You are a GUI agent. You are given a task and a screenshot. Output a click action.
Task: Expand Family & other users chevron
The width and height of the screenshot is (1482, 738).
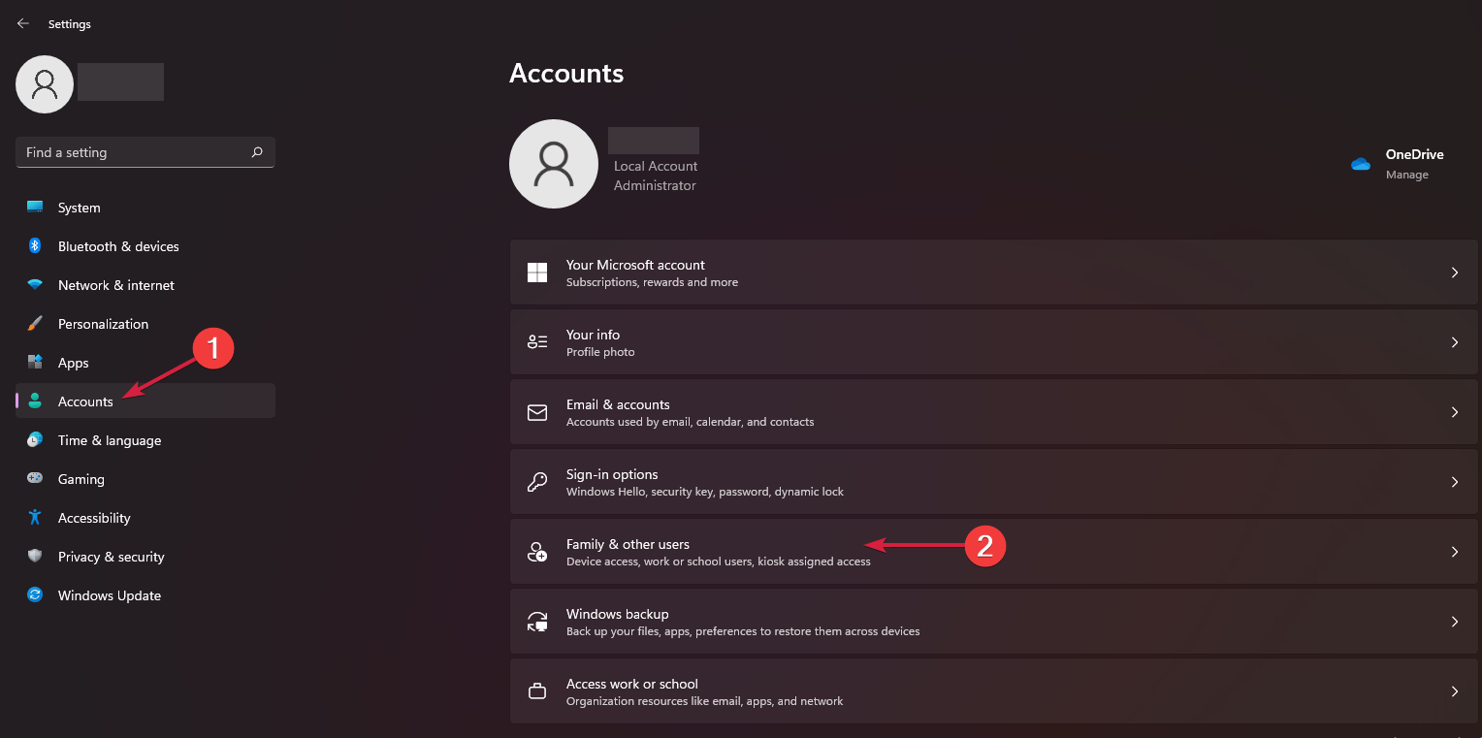[x=1455, y=552]
